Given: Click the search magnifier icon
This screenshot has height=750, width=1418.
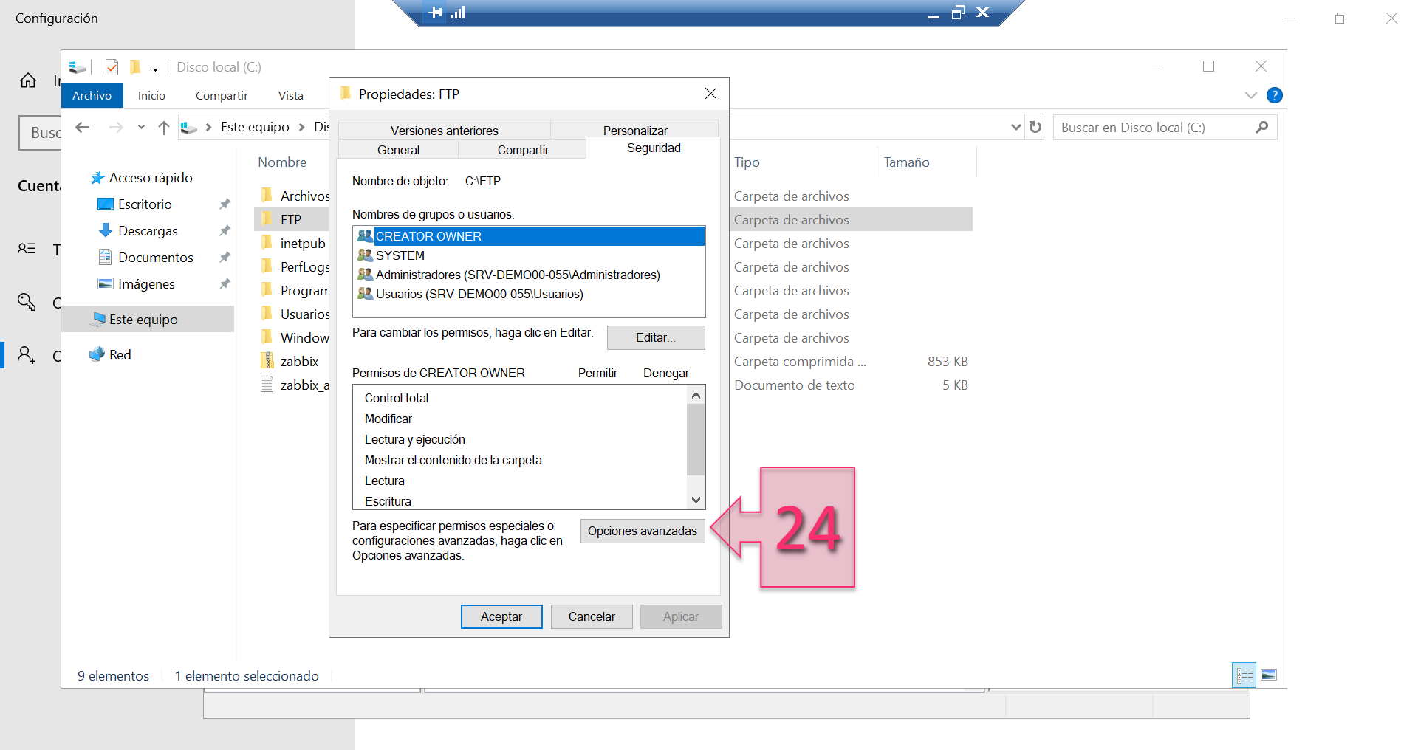Looking at the screenshot, I should coord(1261,127).
